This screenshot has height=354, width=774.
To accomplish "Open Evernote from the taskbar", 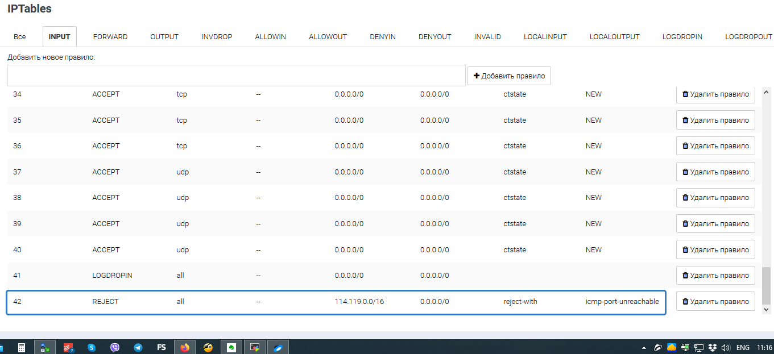I will click(x=231, y=347).
